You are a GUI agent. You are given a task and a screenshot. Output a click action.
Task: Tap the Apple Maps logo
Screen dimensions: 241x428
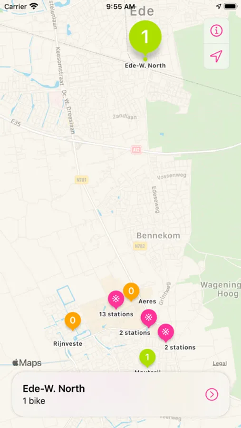click(x=27, y=363)
